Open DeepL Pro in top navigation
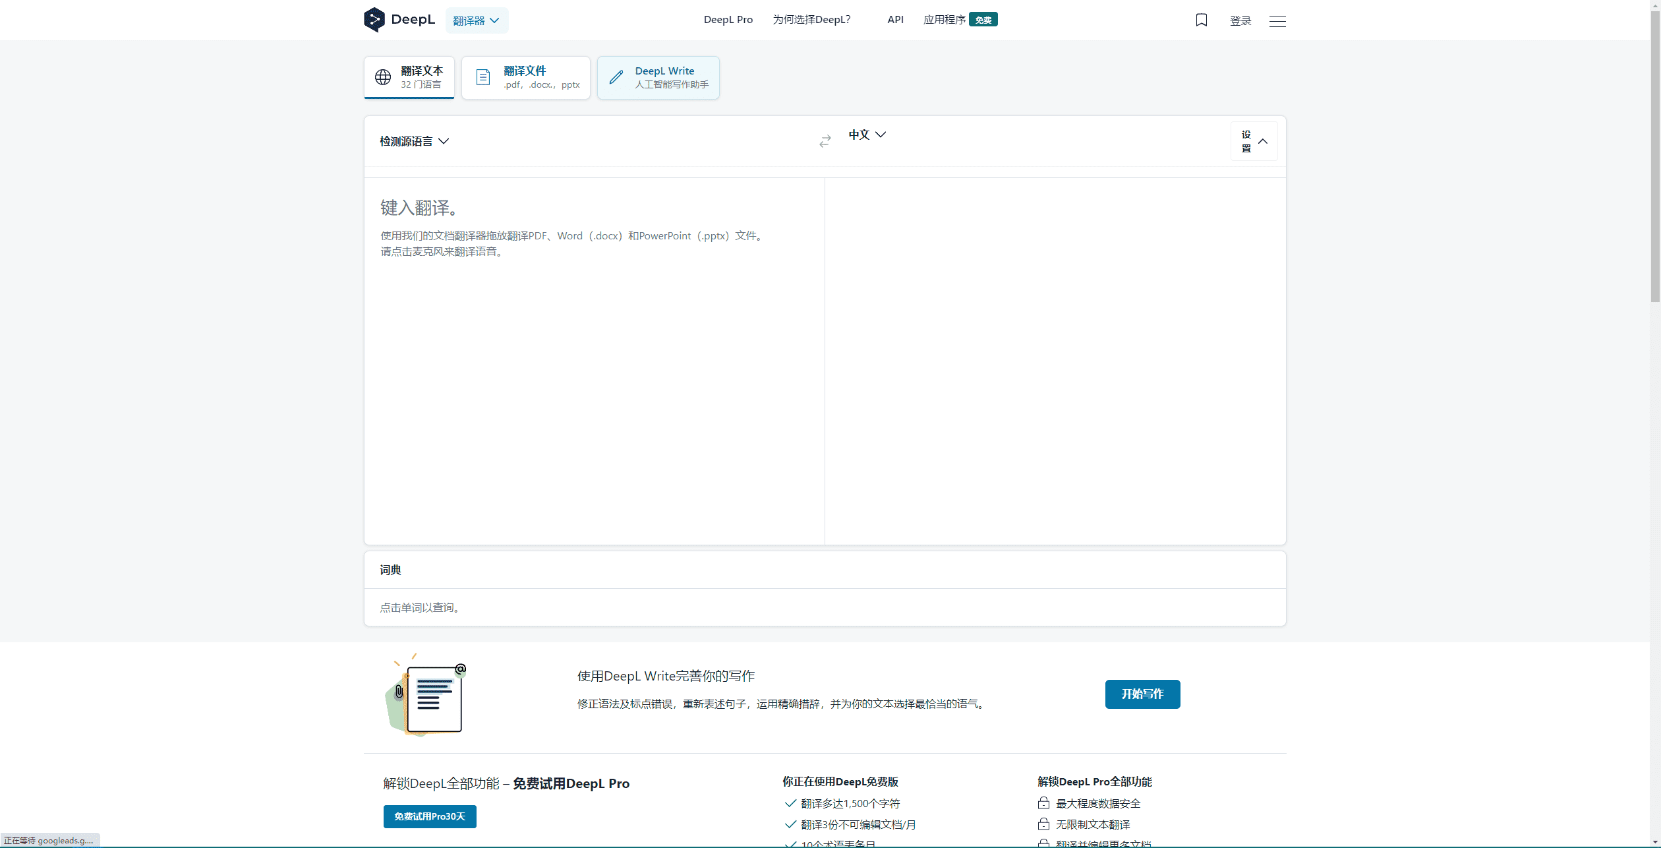Image resolution: width=1661 pixels, height=848 pixels. (x=728, y=20)
